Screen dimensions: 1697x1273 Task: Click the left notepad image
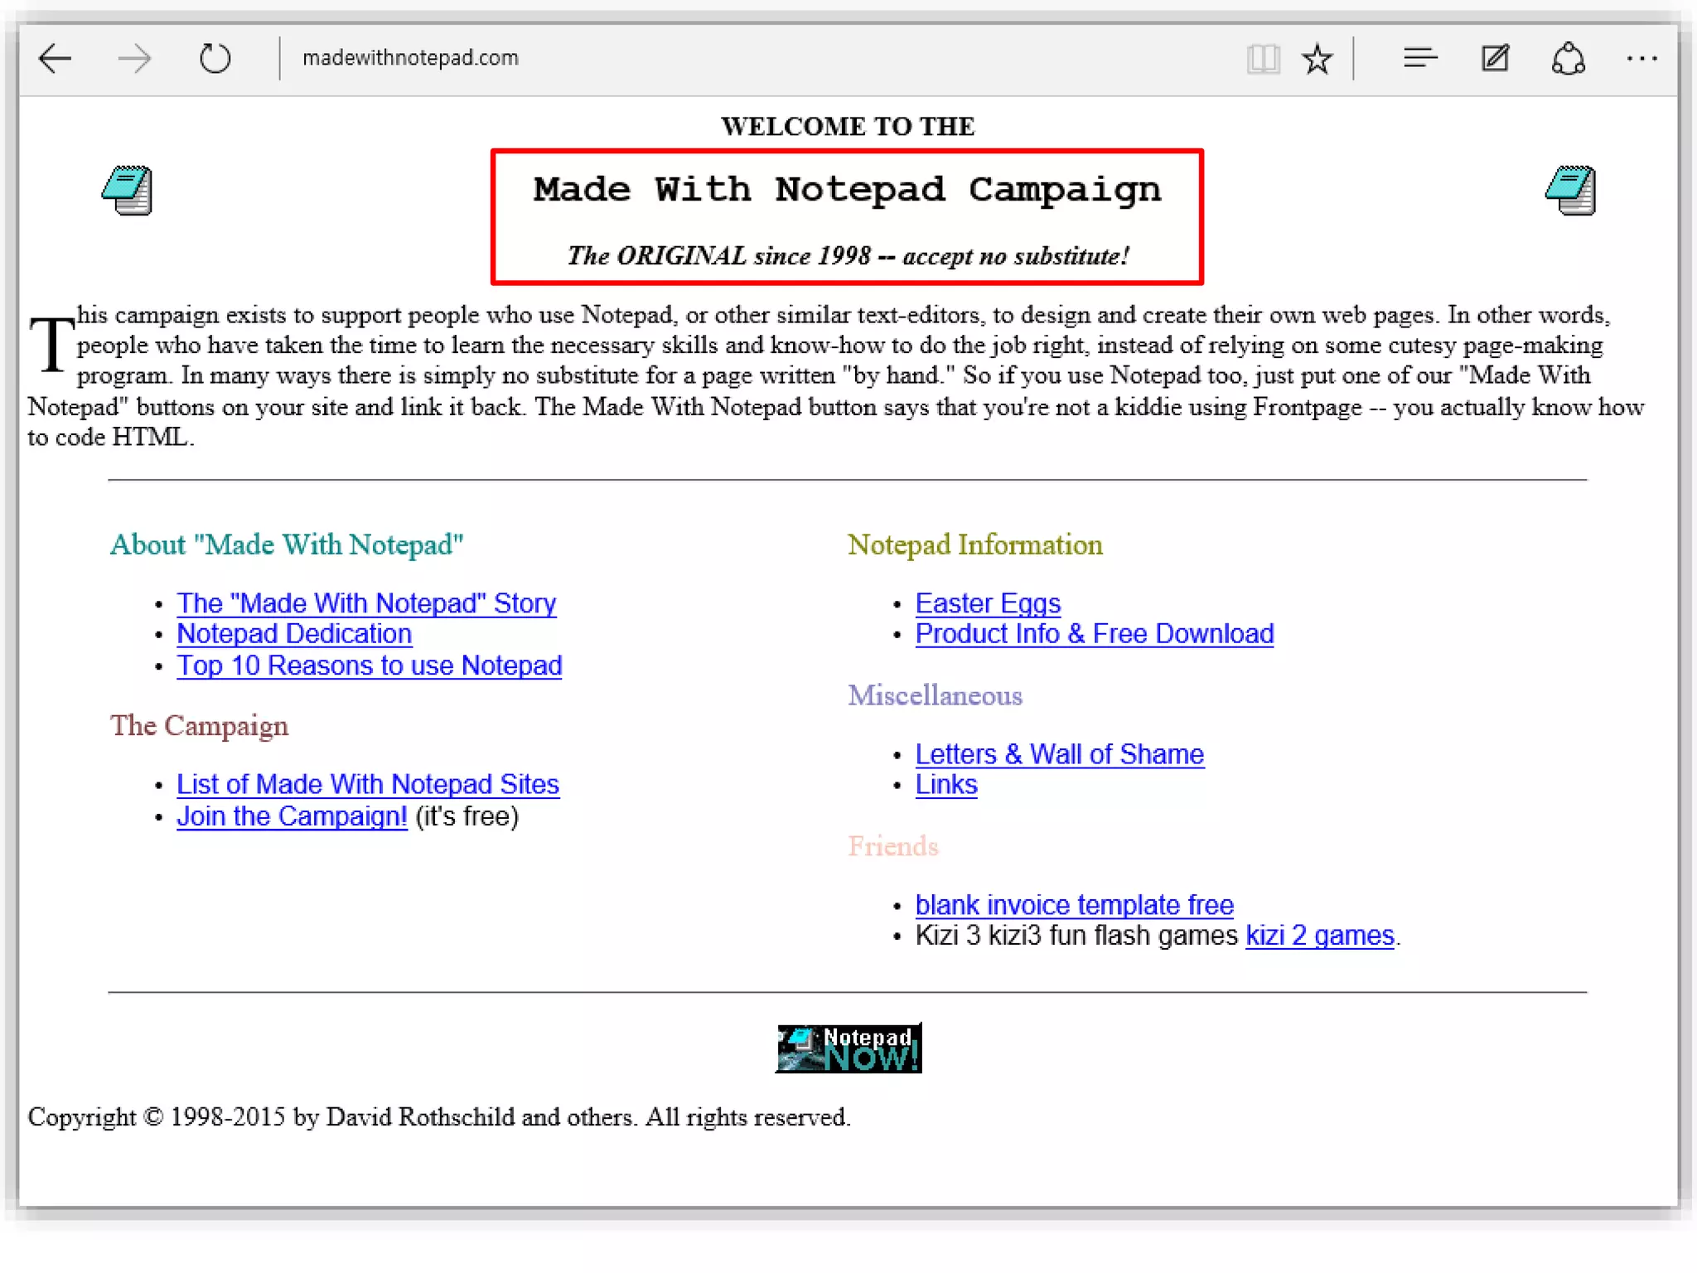pyautogui.click(x=128, y=190)
